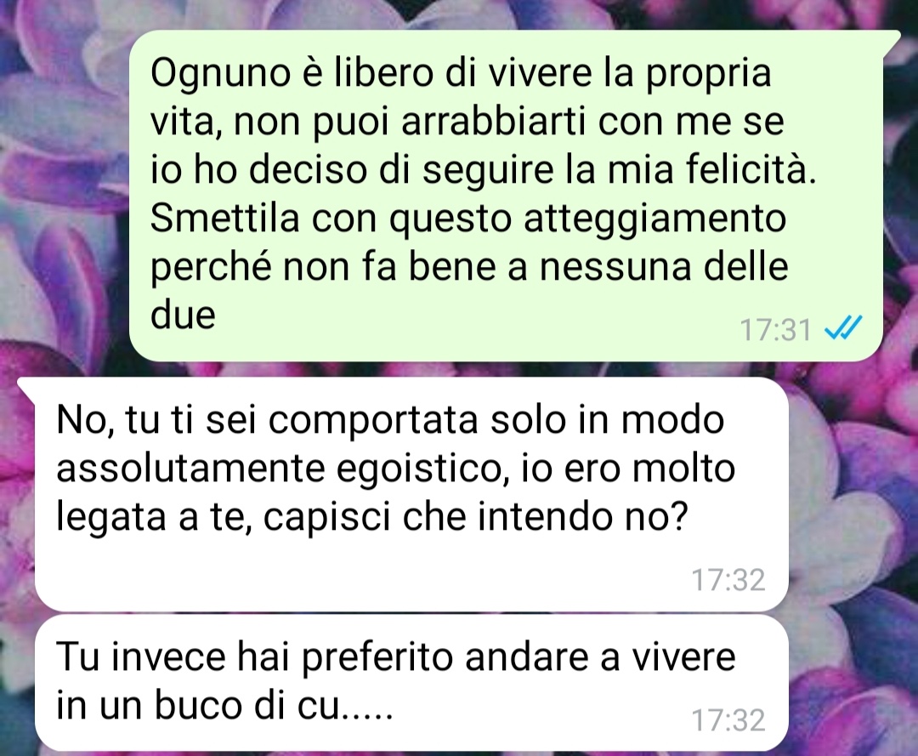This screenshot has height=756, width=918.
Task: Tap the words 'capisci che intendo no?'
Action: 474,518
